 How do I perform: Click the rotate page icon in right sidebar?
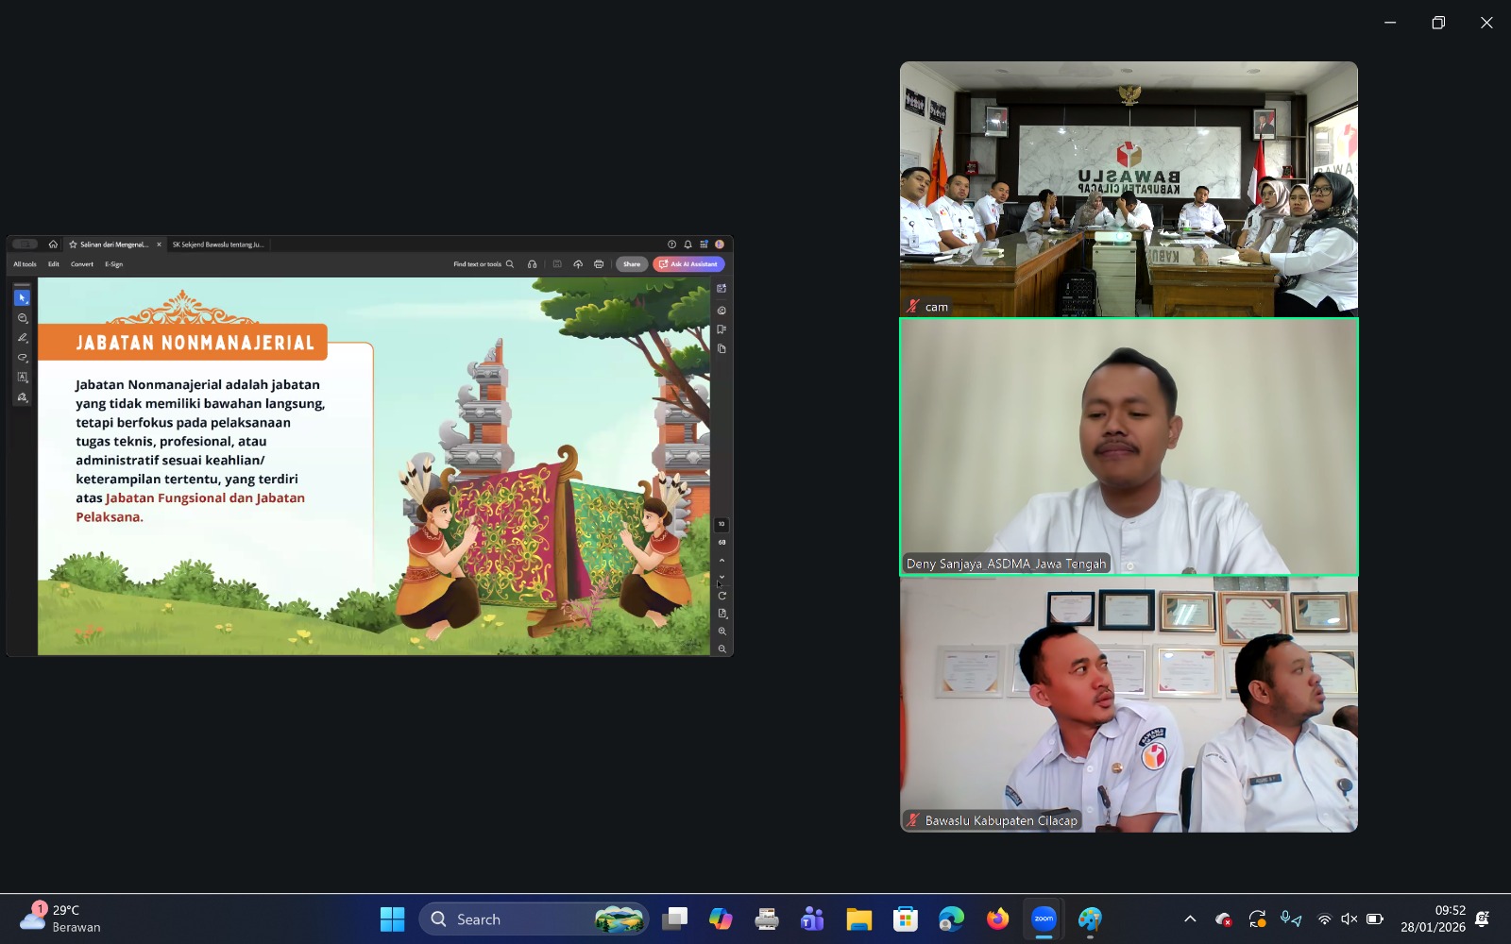(722, 596)
